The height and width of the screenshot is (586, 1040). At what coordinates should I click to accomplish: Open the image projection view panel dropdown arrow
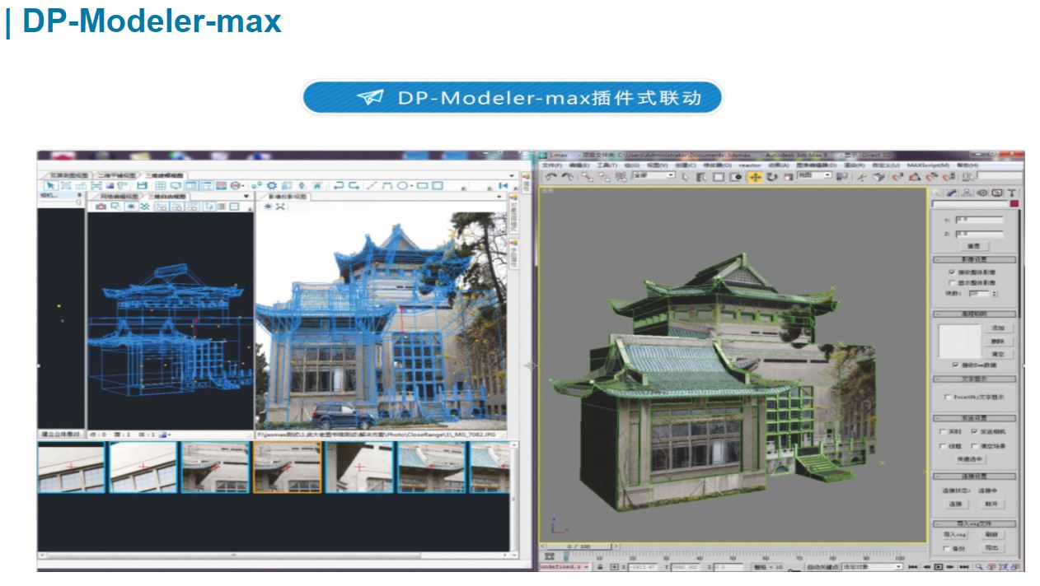click(x=499, y=197)
